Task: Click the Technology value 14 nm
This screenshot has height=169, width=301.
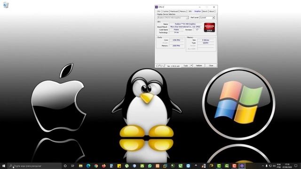Action: (x=176, y=32)
